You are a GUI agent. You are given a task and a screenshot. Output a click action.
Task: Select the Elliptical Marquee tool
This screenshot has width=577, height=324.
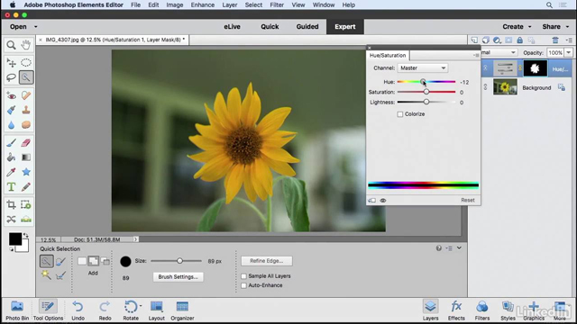tap(26, 63)
